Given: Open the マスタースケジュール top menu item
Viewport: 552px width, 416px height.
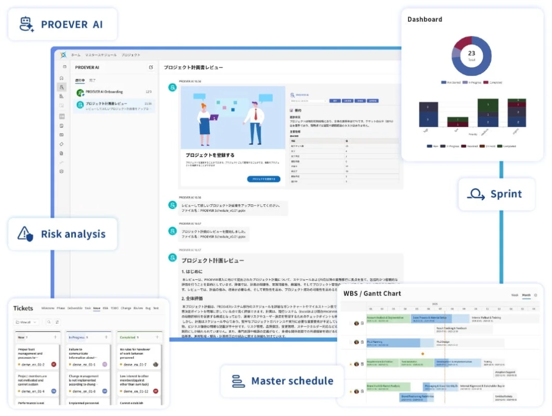Looking at the screenshot, I should pos(101,55).
